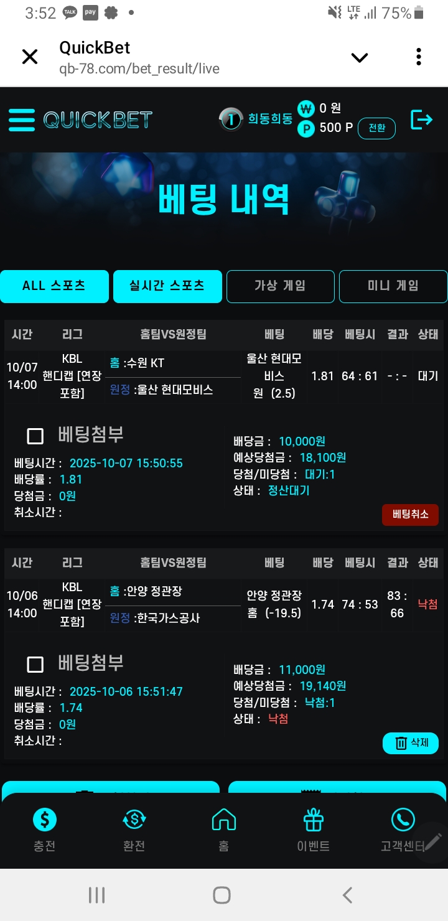
Task: Click the 전환 points convert button
Action: click(x=376, y=128)
